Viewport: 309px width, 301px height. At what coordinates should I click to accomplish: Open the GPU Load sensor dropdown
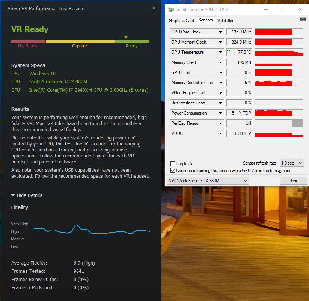tap(220, 73)
